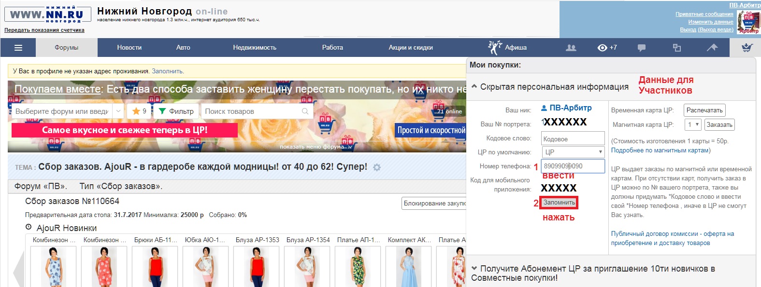
Task: Click the Номер телефона input field
Action: [x=573, y=166]
